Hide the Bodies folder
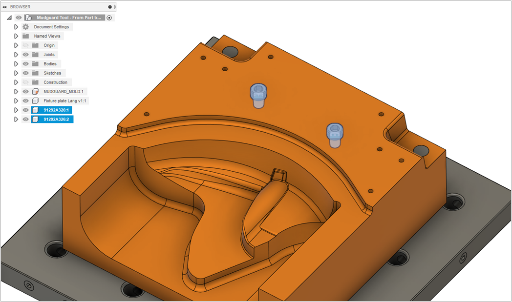 point(25,63)
